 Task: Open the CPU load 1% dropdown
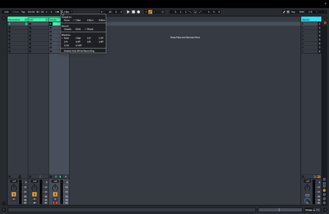coord(313,12)
